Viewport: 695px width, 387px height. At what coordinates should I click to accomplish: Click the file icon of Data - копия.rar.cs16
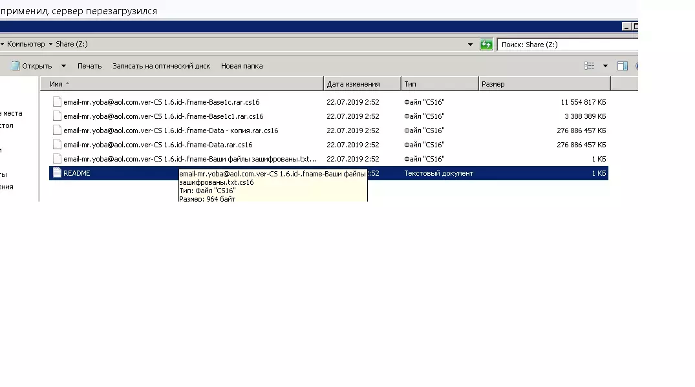point(57,130)
